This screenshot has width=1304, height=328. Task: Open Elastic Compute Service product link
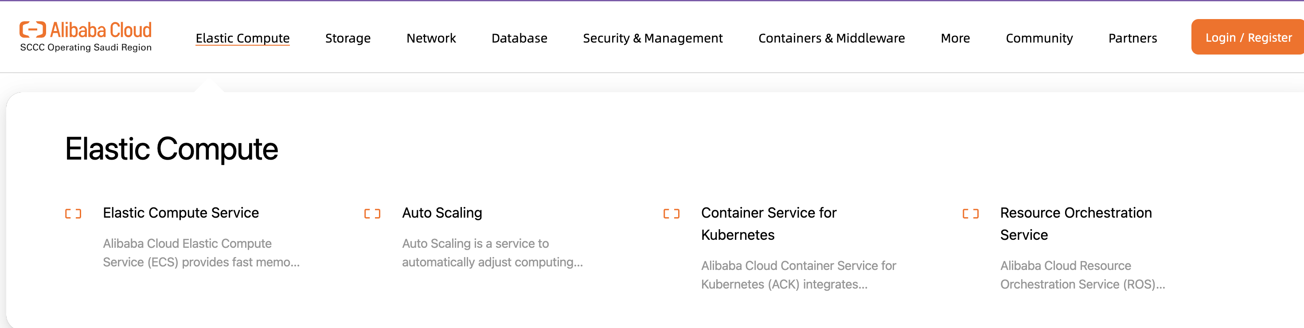coord(181,213)
